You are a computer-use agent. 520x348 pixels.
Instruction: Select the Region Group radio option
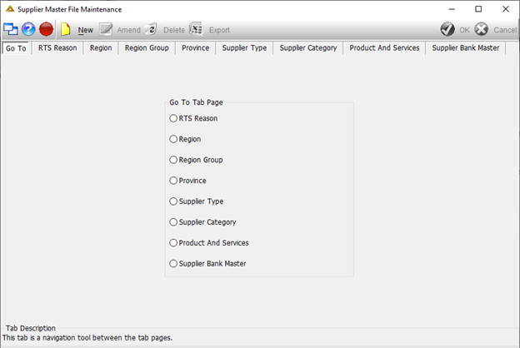(173, 160)
